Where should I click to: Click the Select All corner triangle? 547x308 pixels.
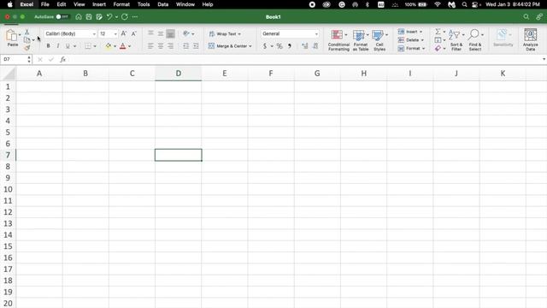[x=9, y=74]
